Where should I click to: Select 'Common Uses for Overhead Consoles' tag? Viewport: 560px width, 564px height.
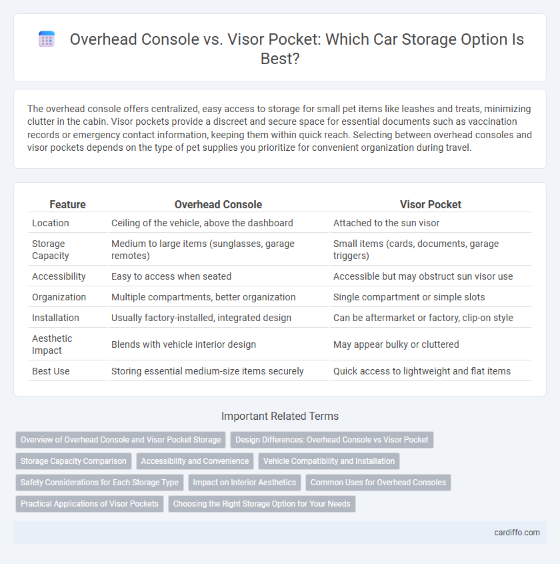(x=378, y=483)
